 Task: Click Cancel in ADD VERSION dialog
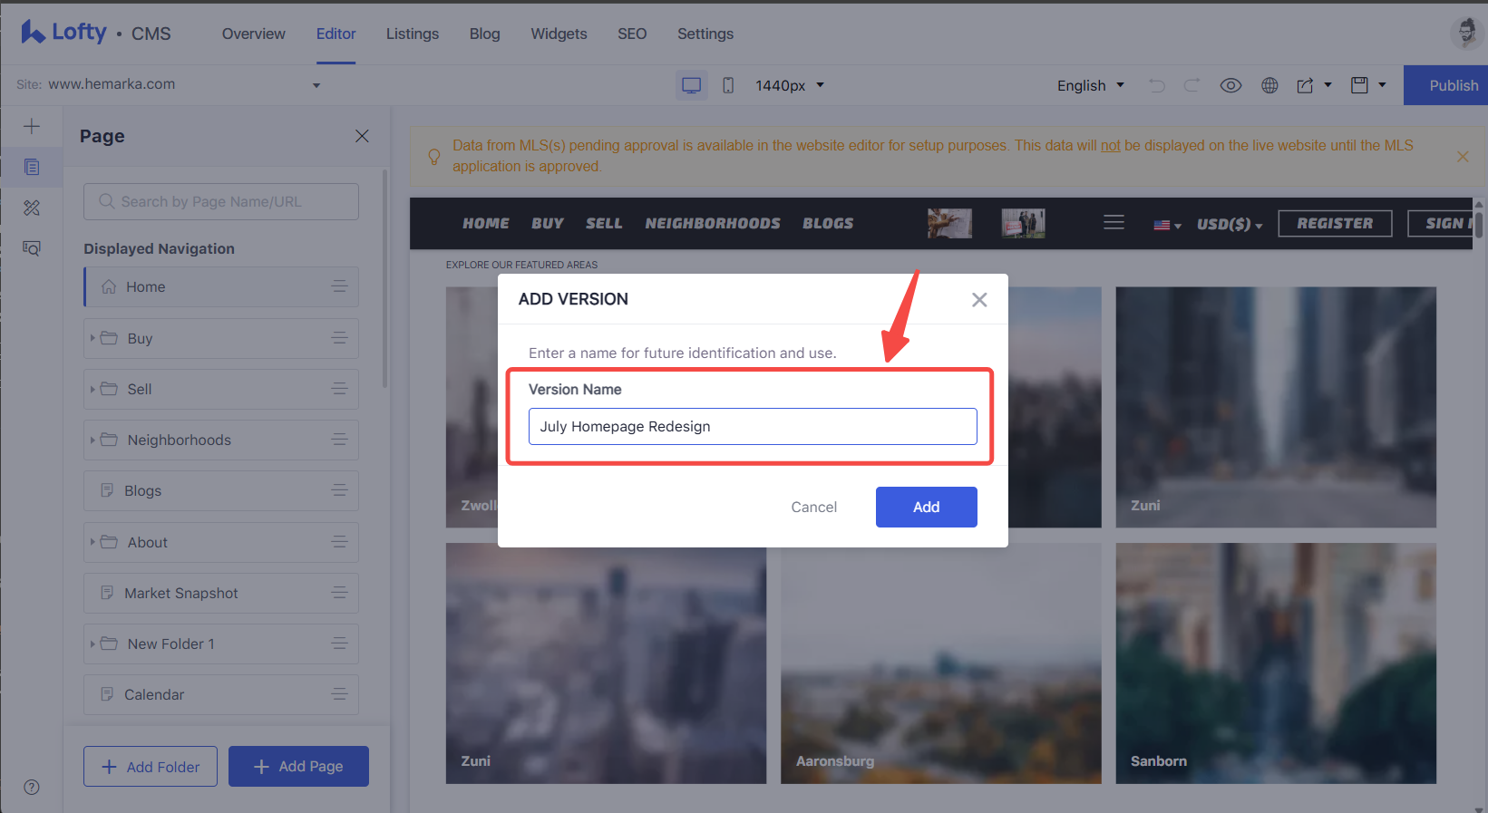click(x=814, y=507)
